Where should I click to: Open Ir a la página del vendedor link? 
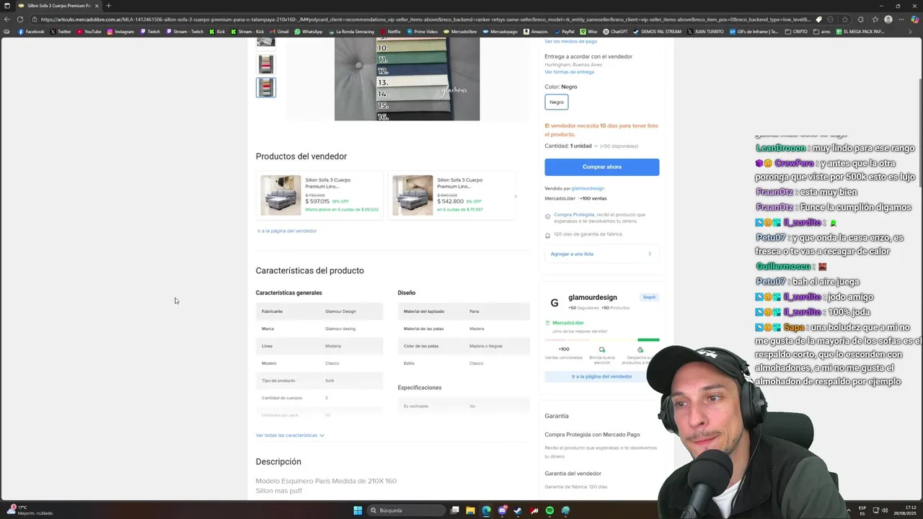pos(287,231)
